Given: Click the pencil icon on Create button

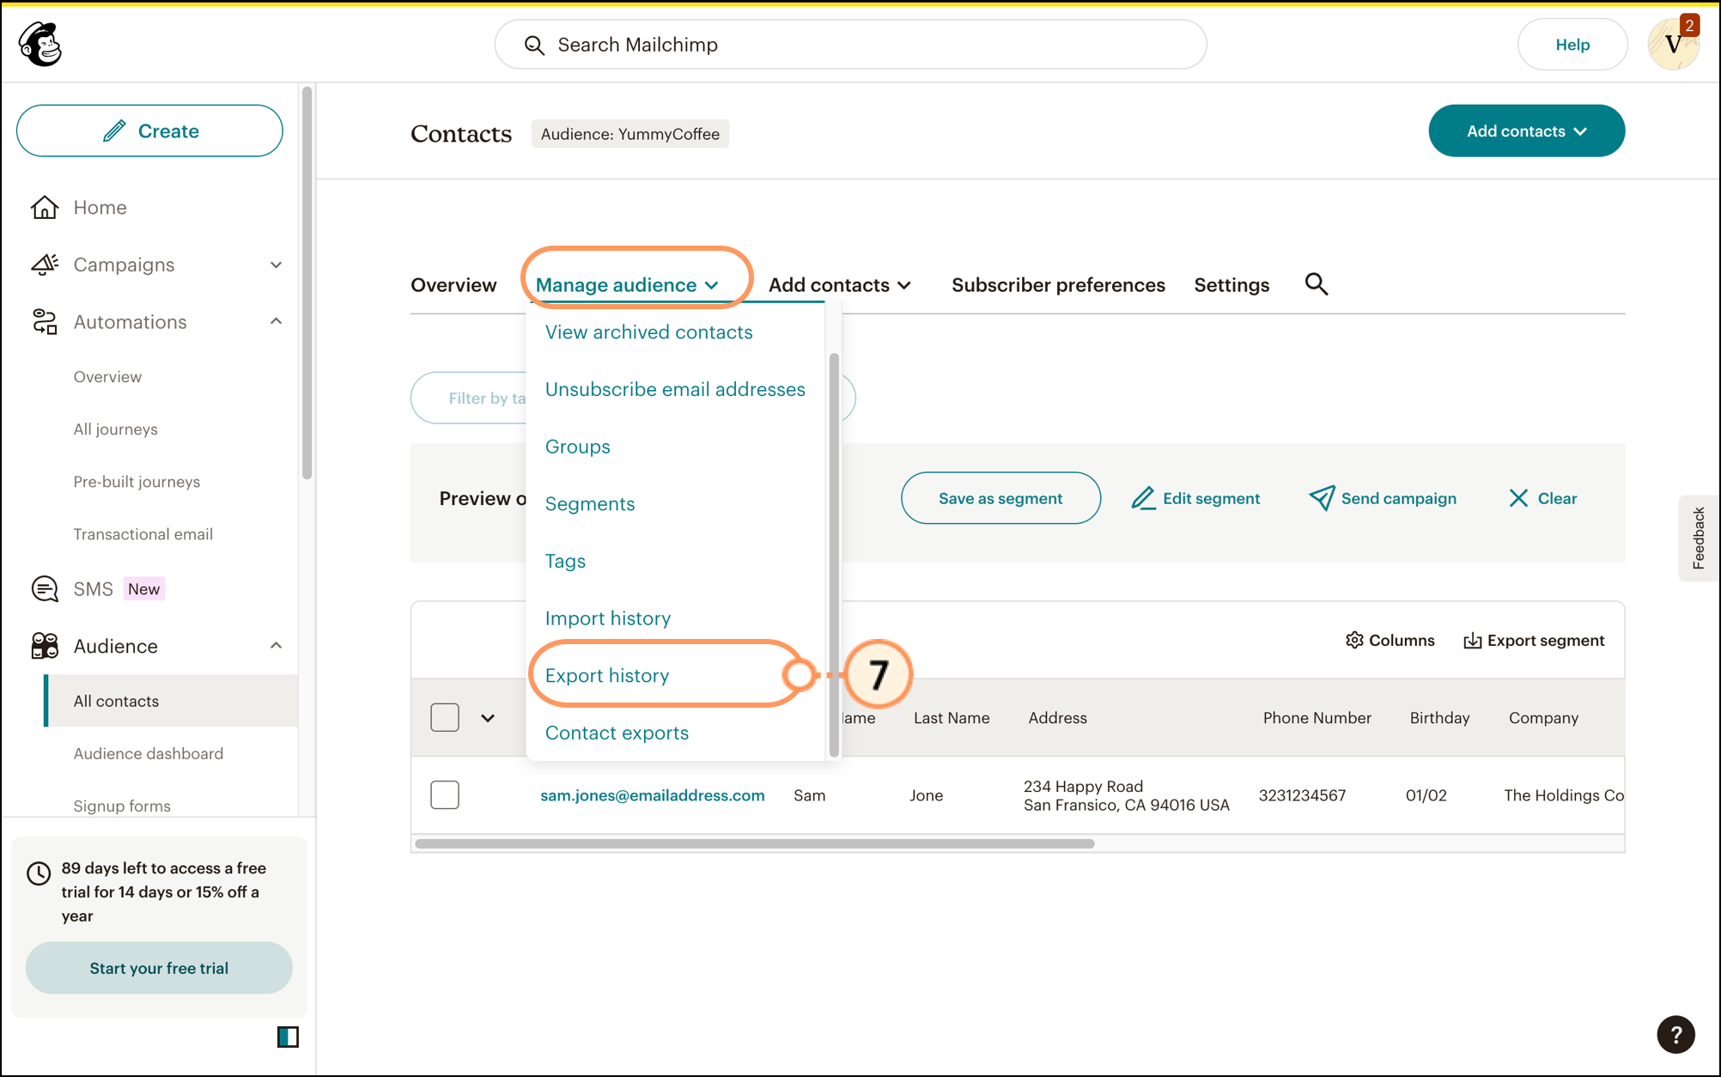Looking at the screenshot, I should [114, 131].
